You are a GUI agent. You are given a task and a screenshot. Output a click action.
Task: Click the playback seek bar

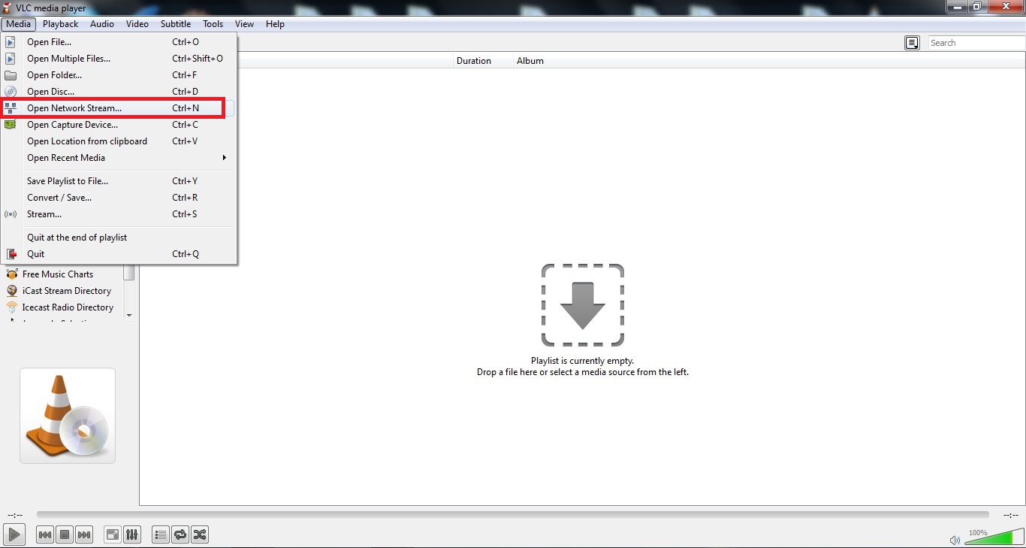pyautogui.click(x=512, y=515)
